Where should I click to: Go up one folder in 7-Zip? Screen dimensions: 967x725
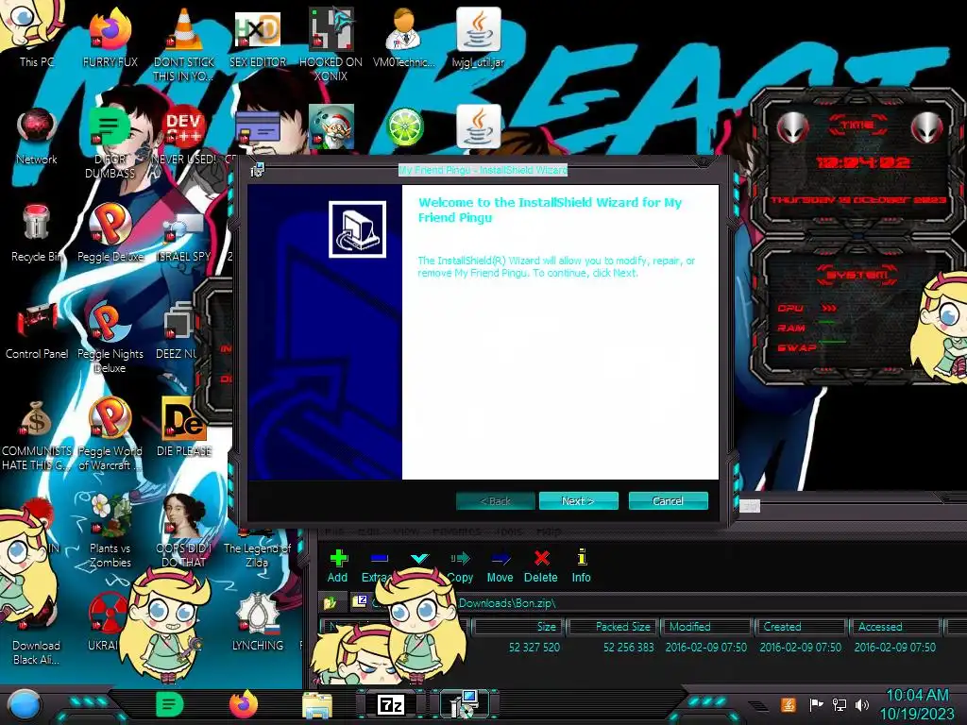pyautogui.click(x=331, y=602)
